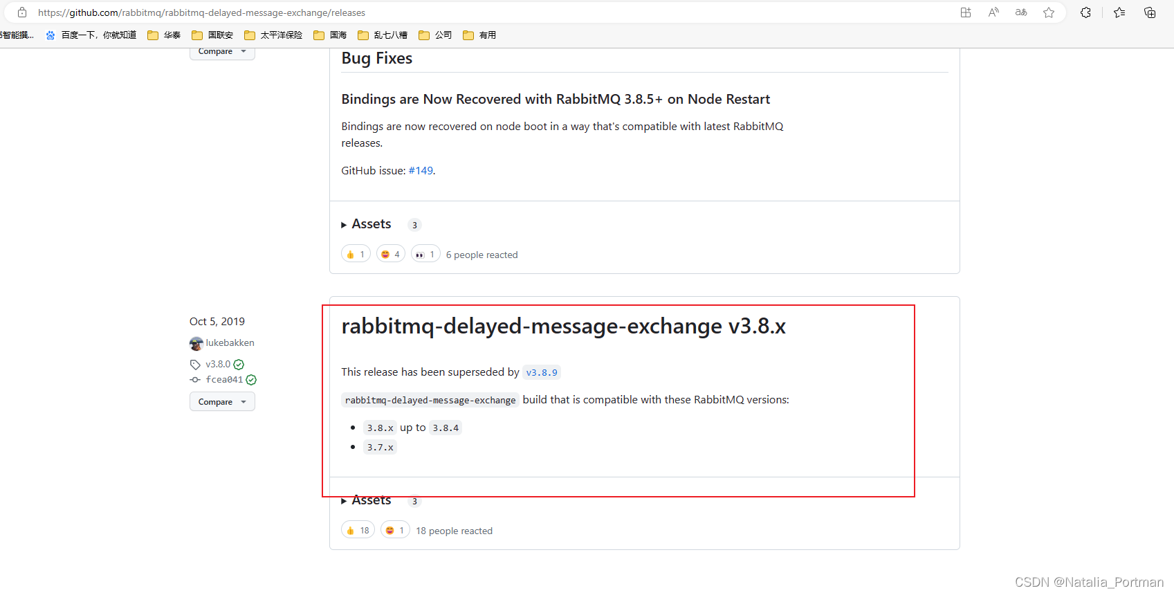This screenshot has width=1174, height=595.
Task: Activate the Read aloud icon
Action: tap(993, 12)
